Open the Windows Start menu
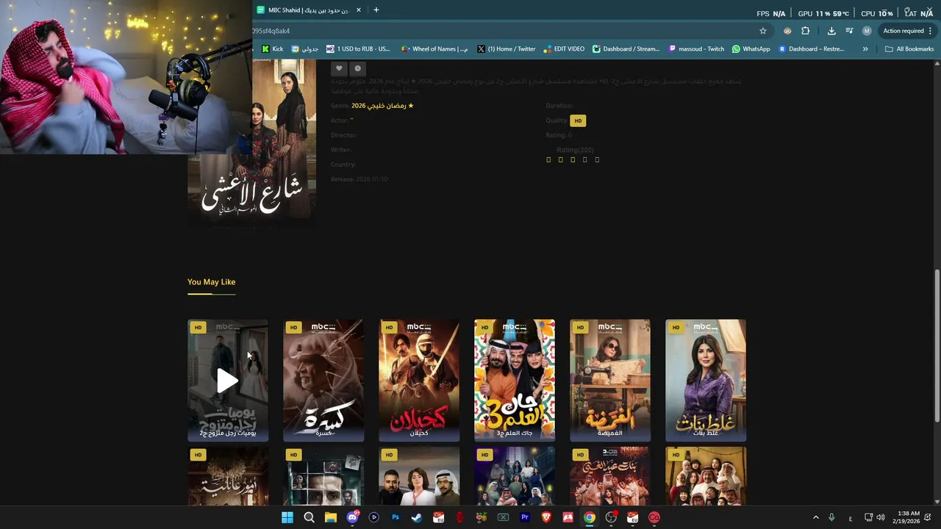The width and height of the screenshot is (941, 529). click(287, 517)
